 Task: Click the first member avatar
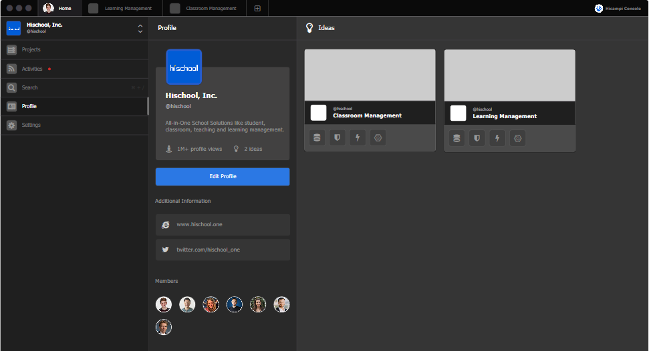(x=164, y=304)
